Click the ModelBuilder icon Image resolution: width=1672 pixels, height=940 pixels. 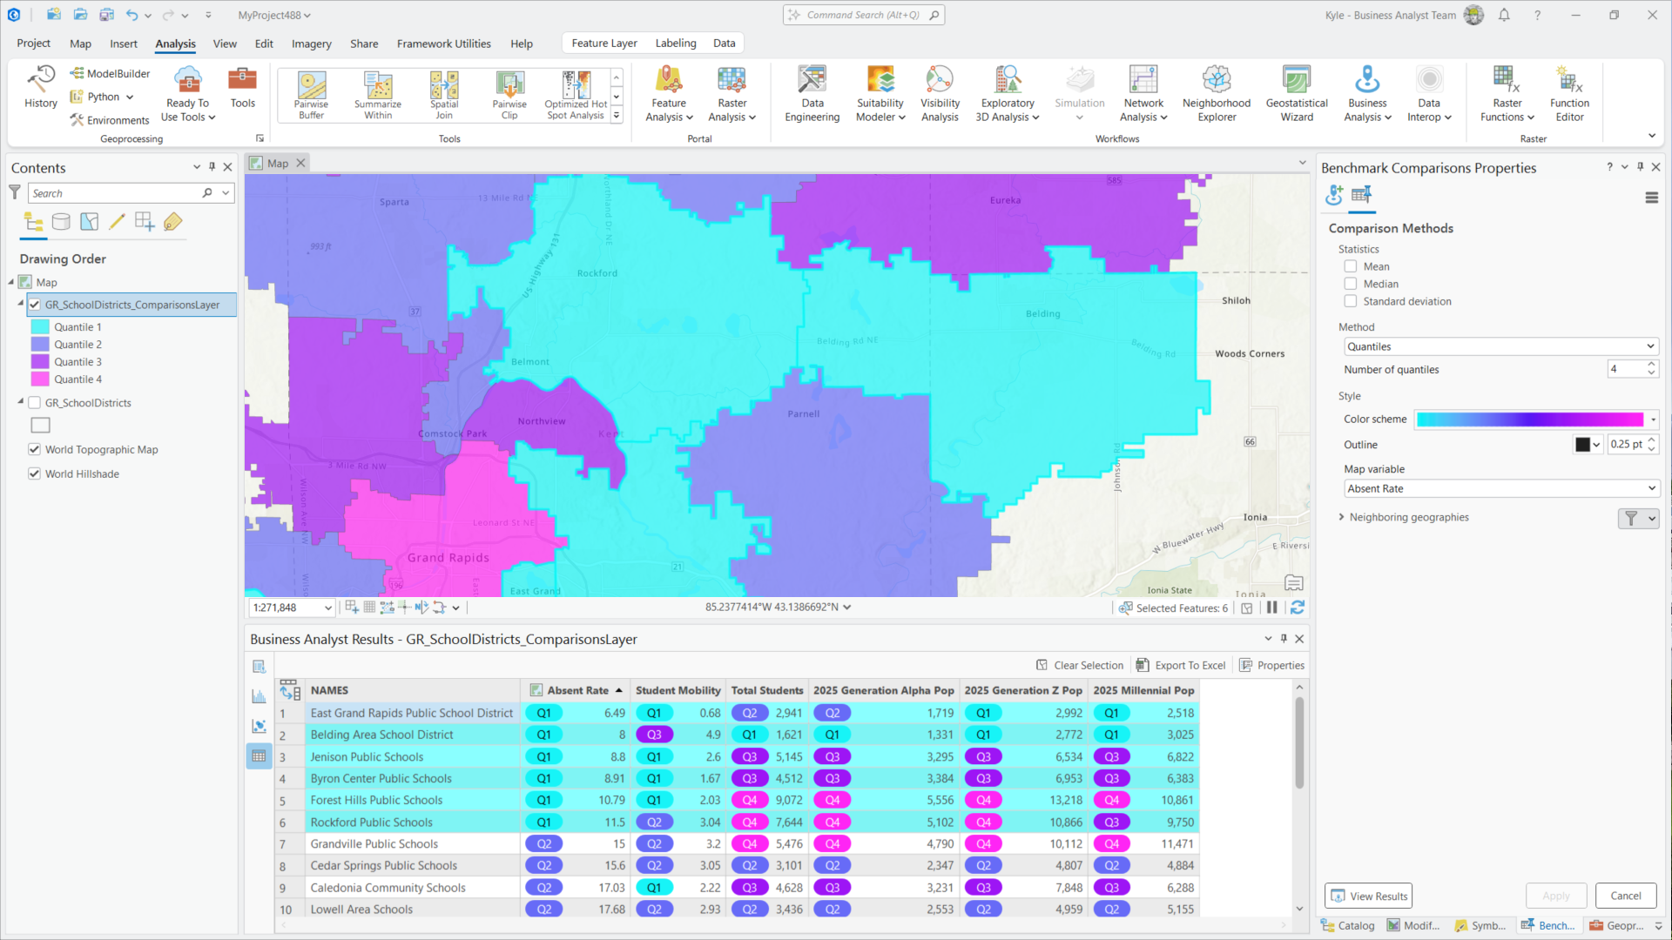tap(110, 74)
